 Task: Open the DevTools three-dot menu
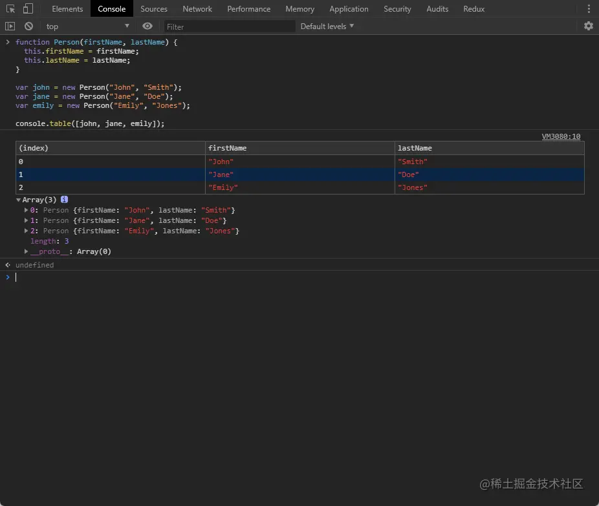point(588,9)
